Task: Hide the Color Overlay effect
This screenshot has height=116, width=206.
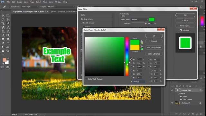Action: [x=181, y=100]
